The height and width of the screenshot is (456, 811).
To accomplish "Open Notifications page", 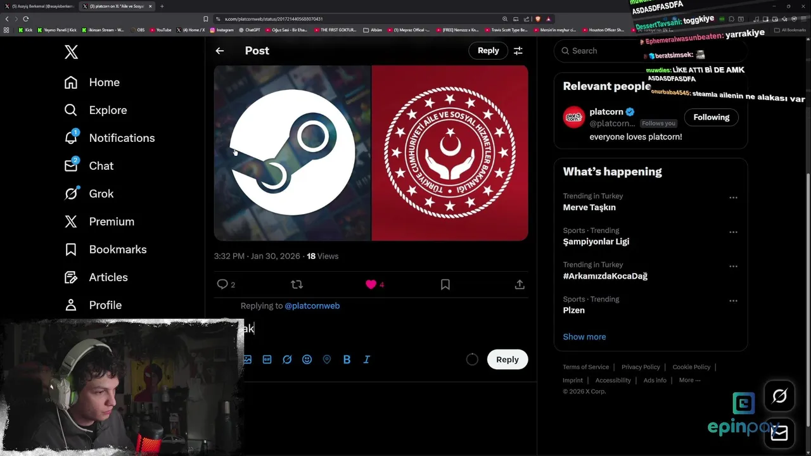I will point(110,138).
